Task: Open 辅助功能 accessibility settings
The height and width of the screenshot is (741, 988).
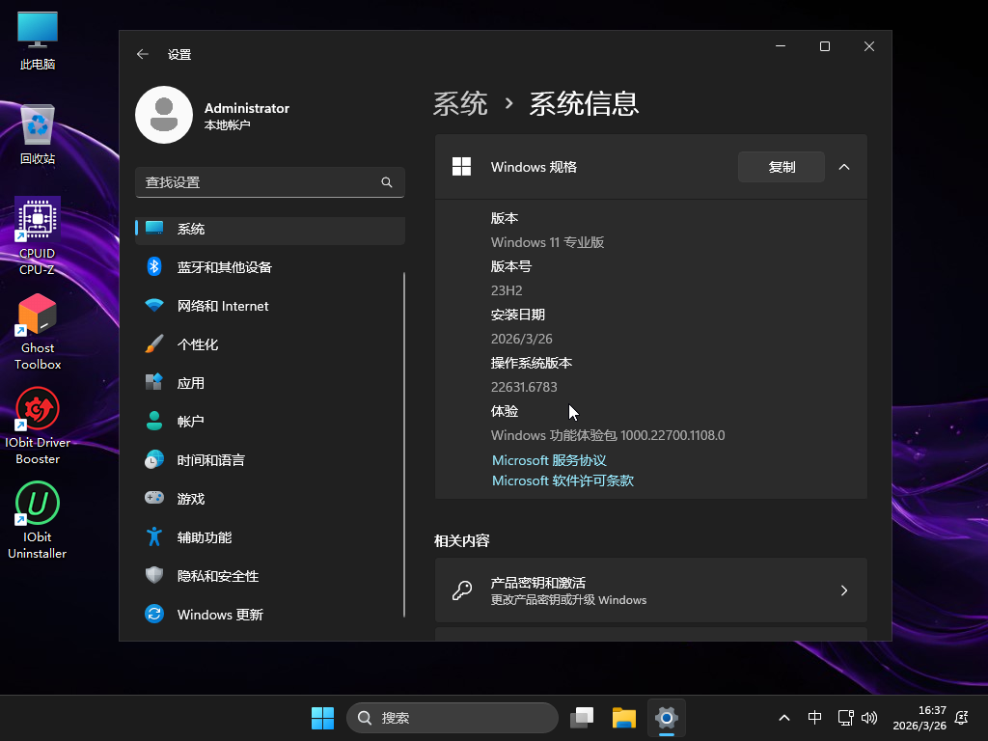Action: pos(204,537)
